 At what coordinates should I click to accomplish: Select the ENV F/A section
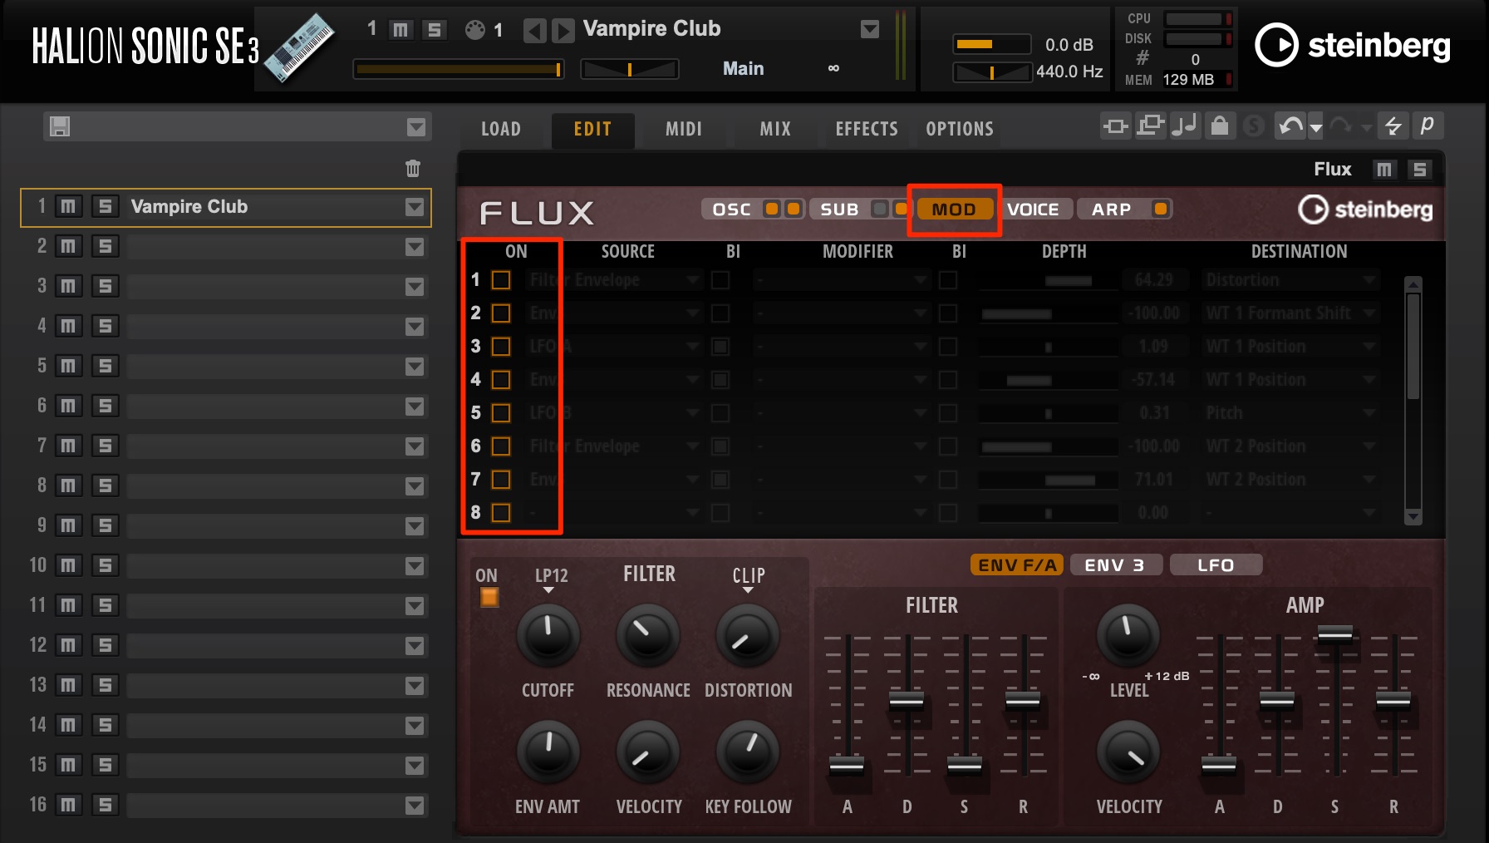[1017, 565]
